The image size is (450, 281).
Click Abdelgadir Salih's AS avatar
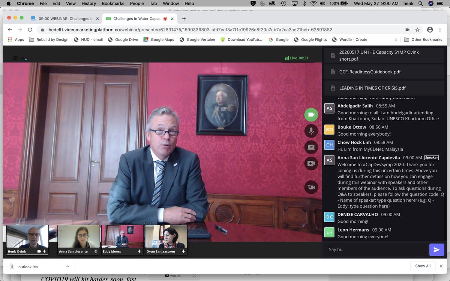coord(329,108)
